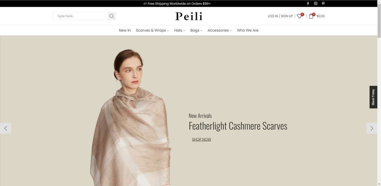Go to previous slide arrow
This screenshot has width=381, height=186.
(x=6, y=128)
